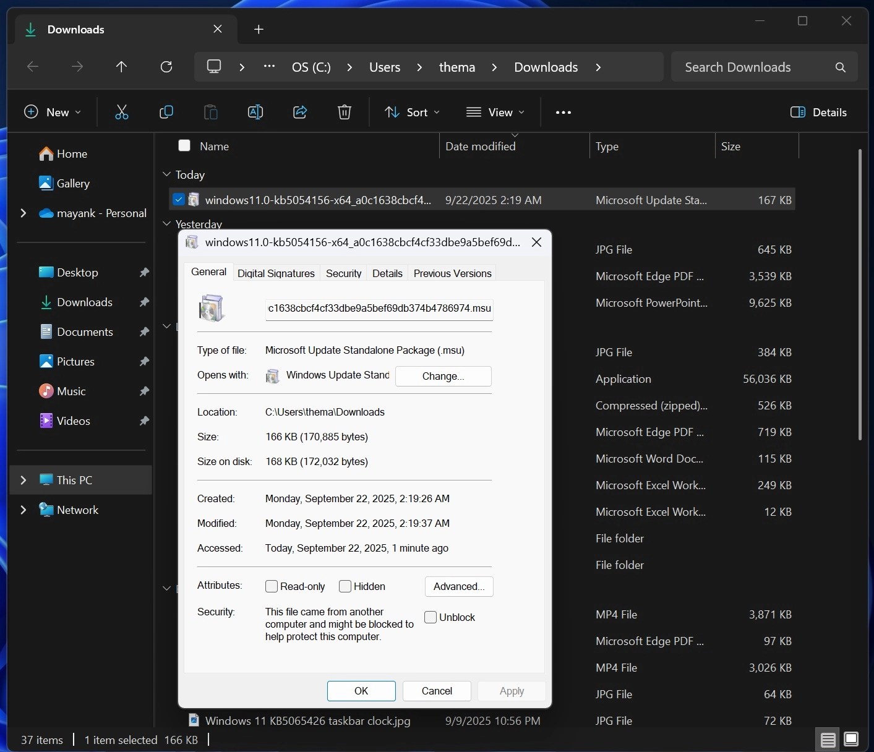This screenshot has height=752, width=874.
Task: Expand the Network tree item
Action: [x=23, y=510]
